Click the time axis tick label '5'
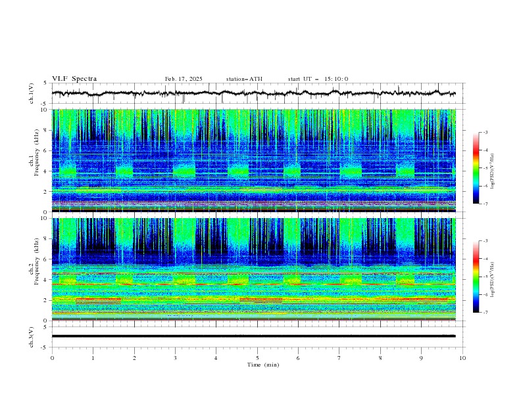Image resolution: width=521 pixels, height=402 pixels. coord(257,358)
